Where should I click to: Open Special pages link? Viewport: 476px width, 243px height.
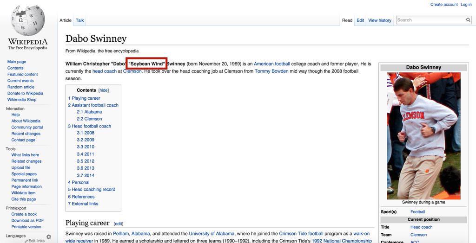click(x=24, y=174)
